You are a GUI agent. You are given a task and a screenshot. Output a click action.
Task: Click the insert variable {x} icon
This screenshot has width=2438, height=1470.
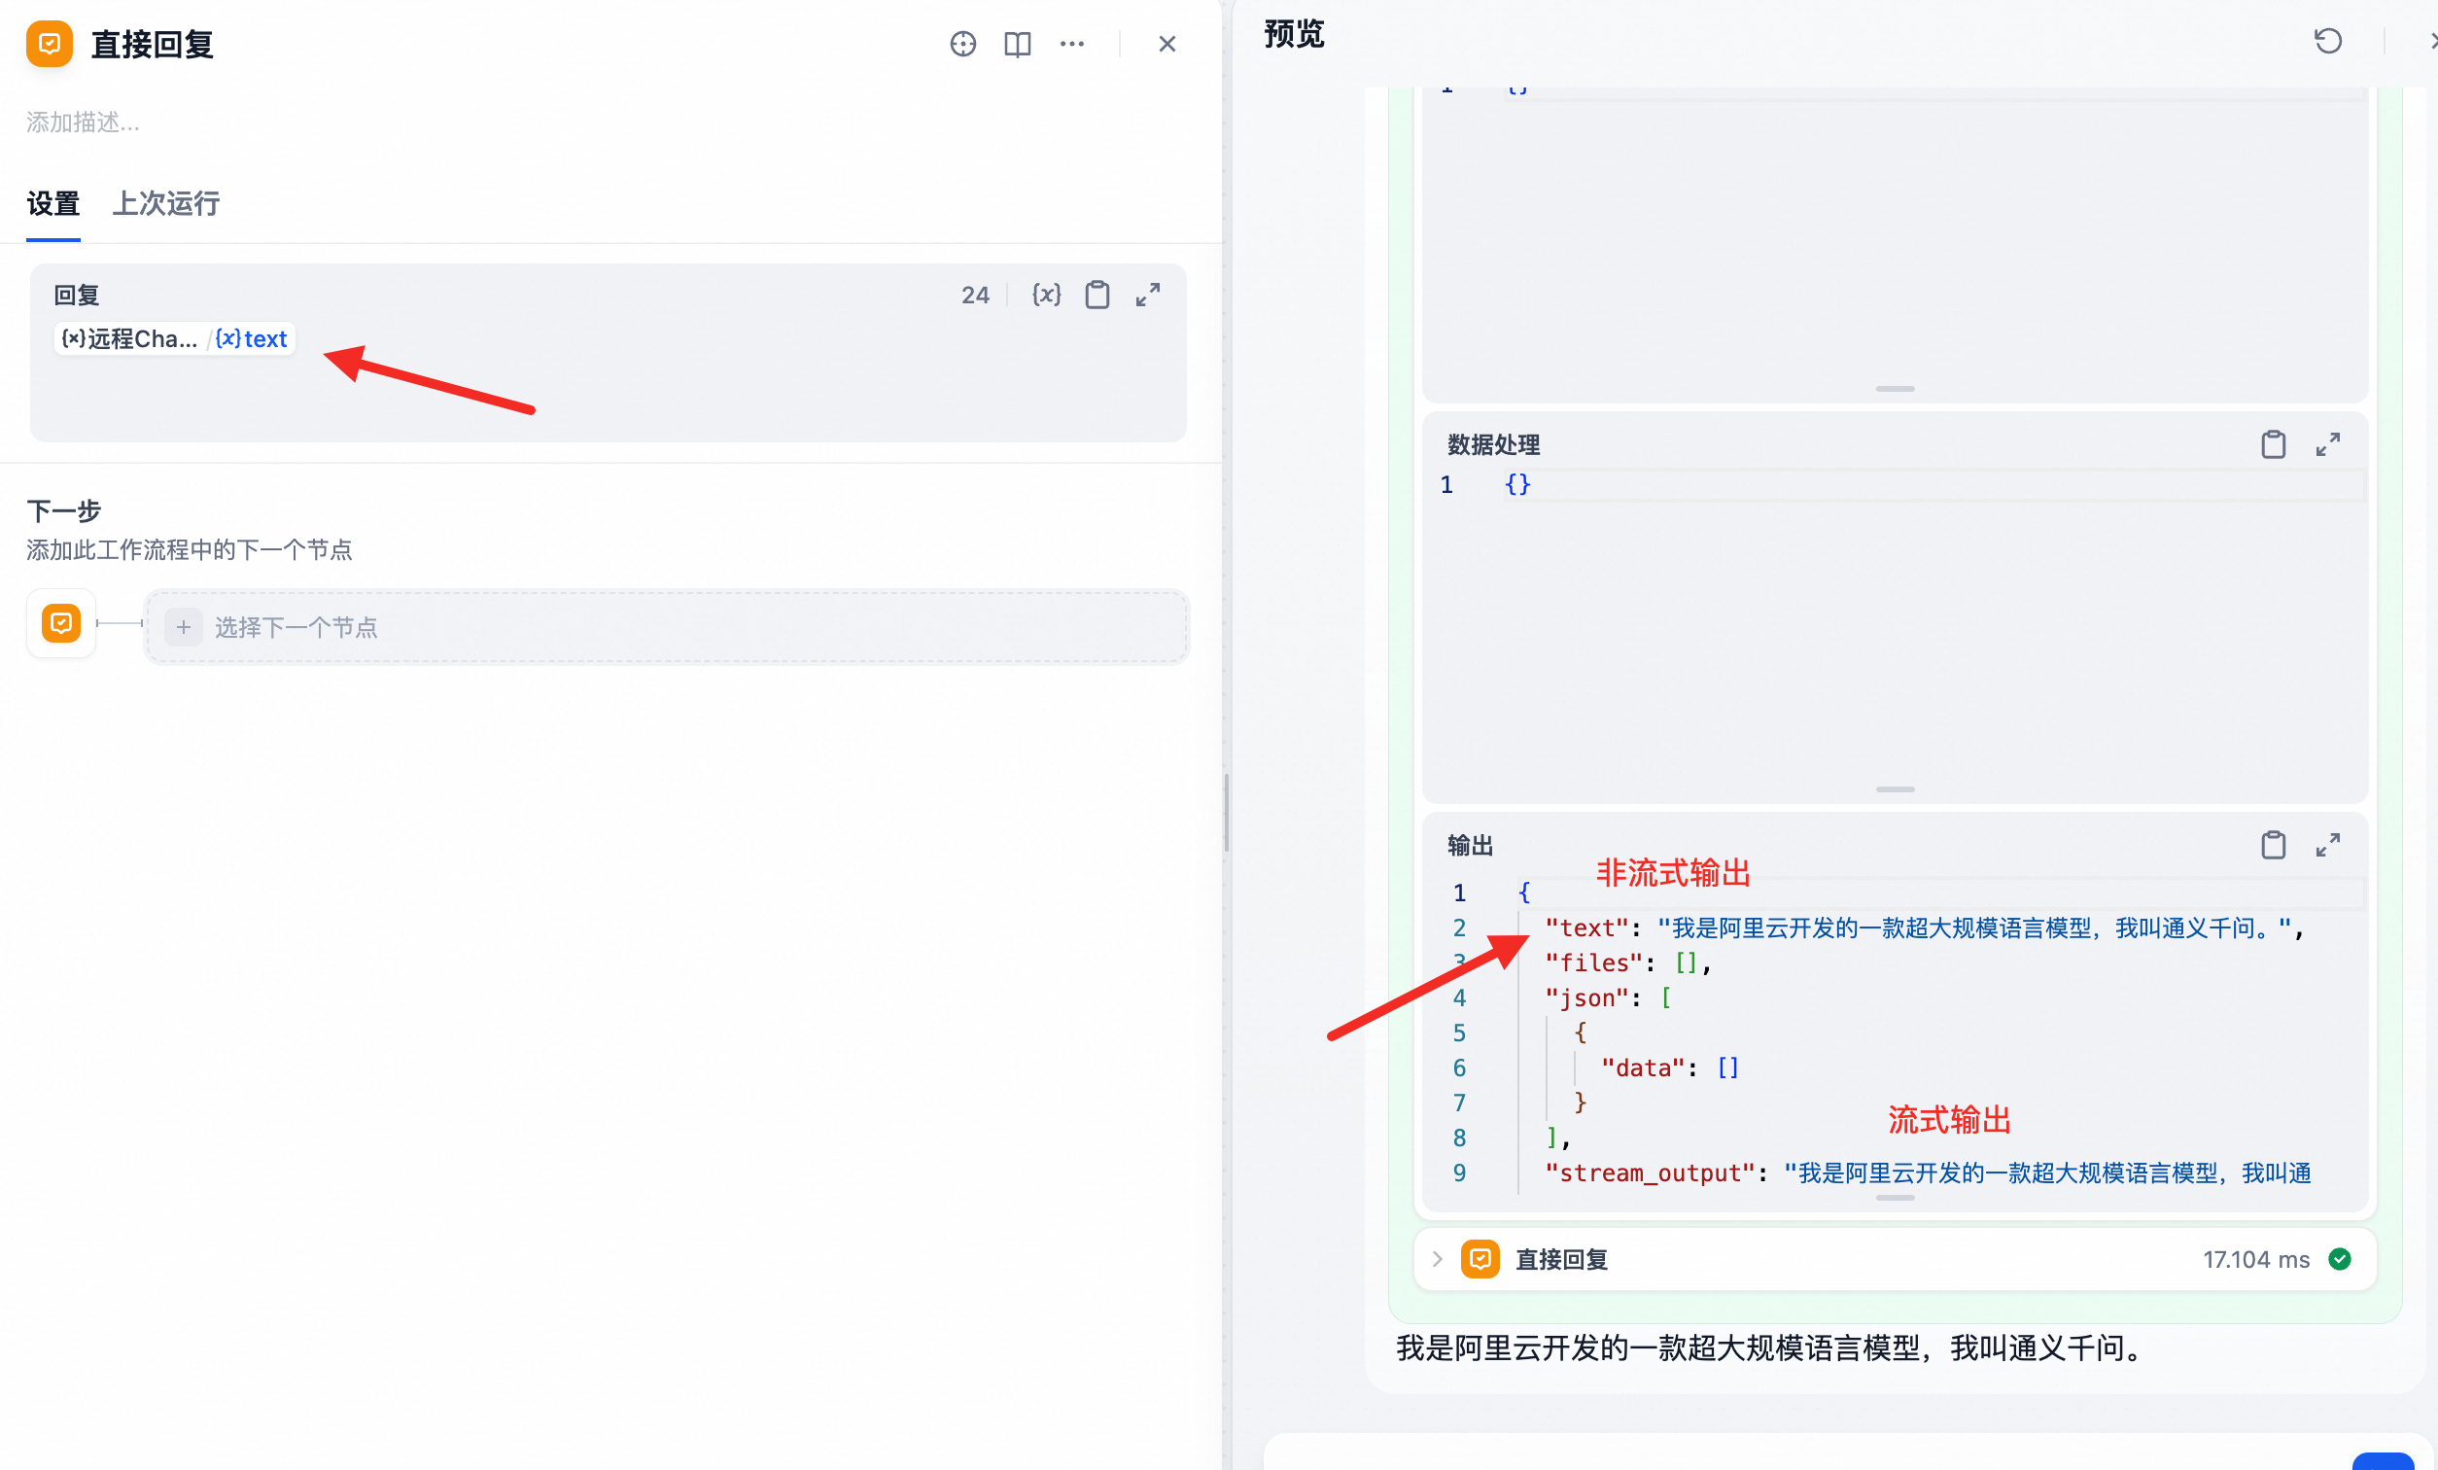1046,295
